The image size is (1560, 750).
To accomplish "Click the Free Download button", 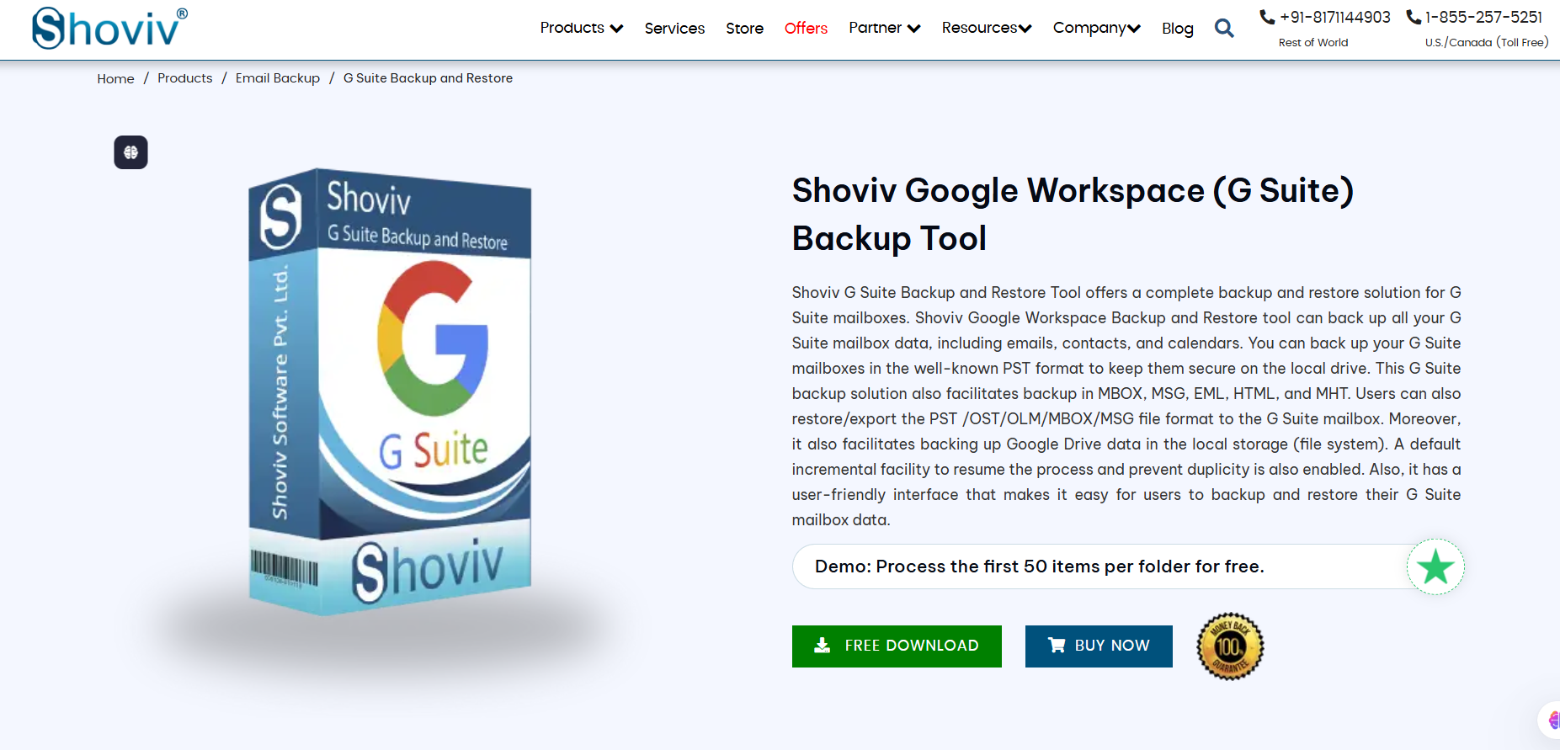I will coord(897,646).
